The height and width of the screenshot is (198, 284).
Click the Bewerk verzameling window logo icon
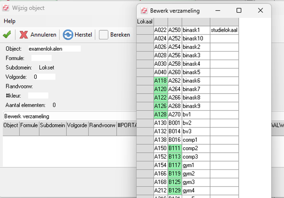(x=144, y=11)
